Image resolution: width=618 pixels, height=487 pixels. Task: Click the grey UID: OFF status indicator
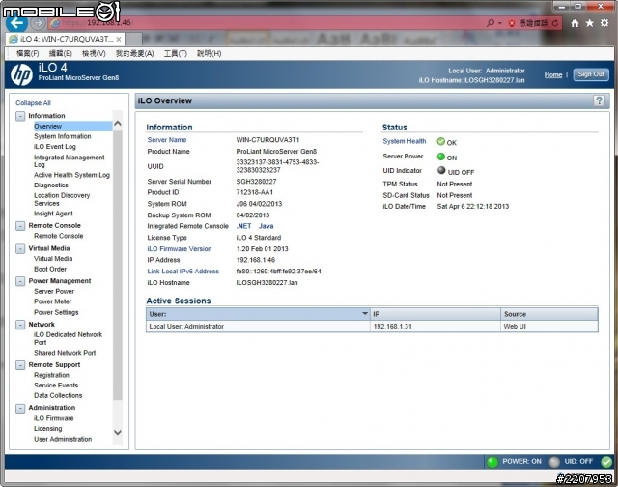pos(554,462)
